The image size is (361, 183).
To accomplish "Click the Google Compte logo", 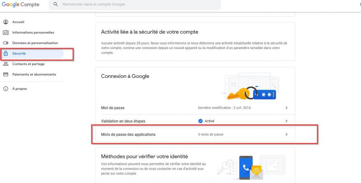I will click(x=21, y=4).
